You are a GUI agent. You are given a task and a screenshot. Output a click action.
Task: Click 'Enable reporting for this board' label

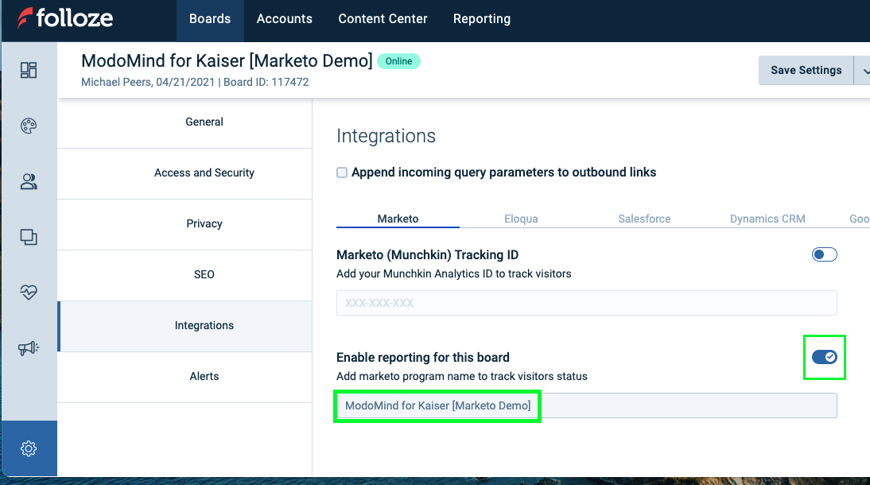click(423, 358)
